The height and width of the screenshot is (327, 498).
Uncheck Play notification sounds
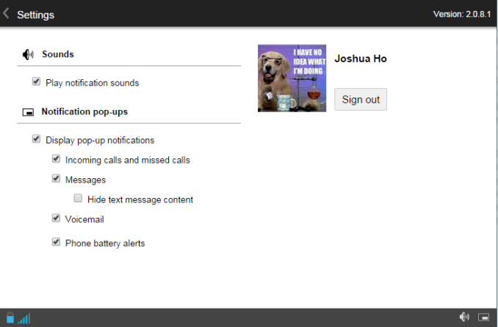pyautogui.click(x=36, y=81)
